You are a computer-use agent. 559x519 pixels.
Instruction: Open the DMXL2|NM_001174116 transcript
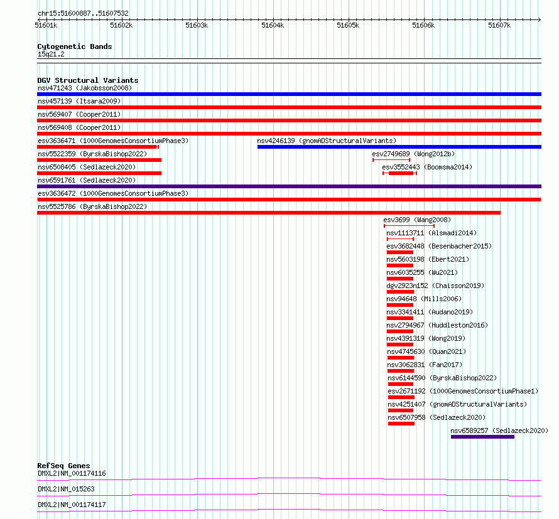pos(72,473)
